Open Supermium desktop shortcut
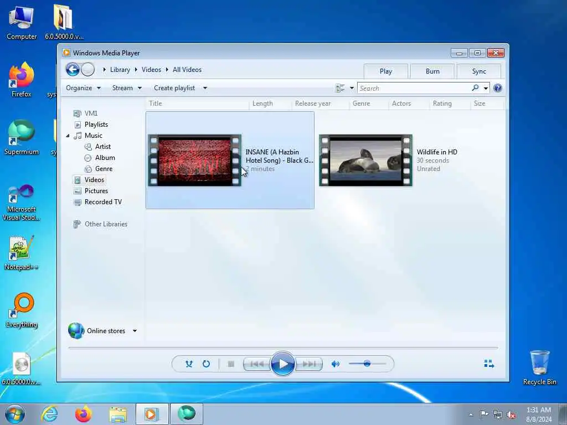The height and width of the screenshot is (425, 567). pyautogui.click(x=22, y=137)
